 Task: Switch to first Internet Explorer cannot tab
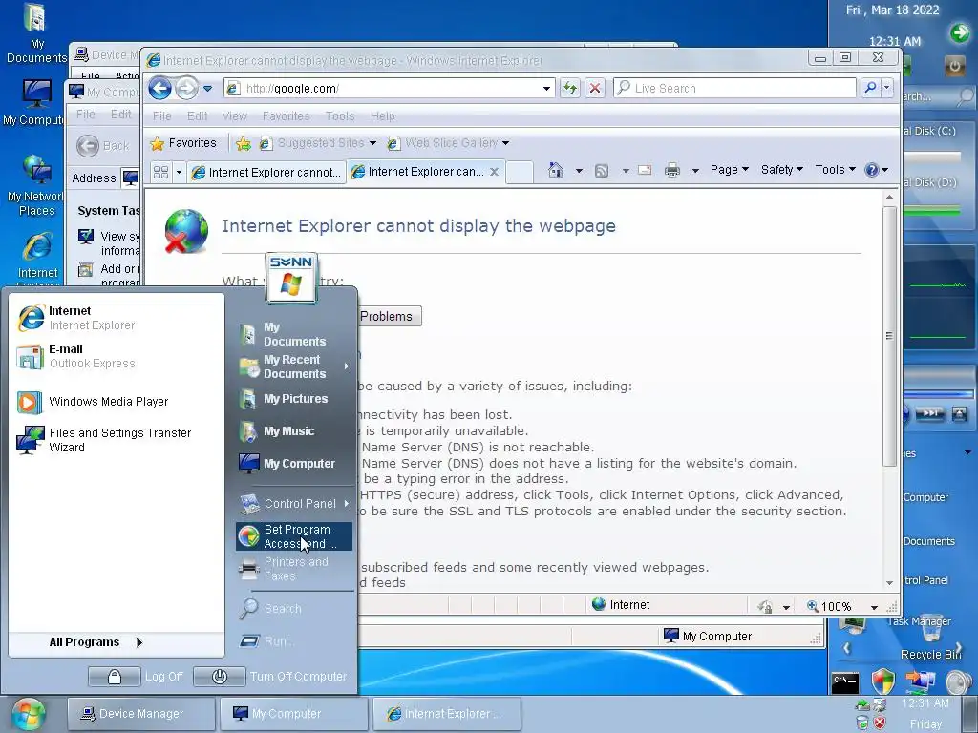(266, 173)
